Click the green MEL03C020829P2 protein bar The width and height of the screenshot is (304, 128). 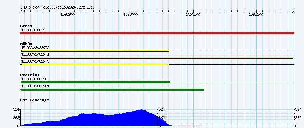pyautogui.click(x=95, y=82)
